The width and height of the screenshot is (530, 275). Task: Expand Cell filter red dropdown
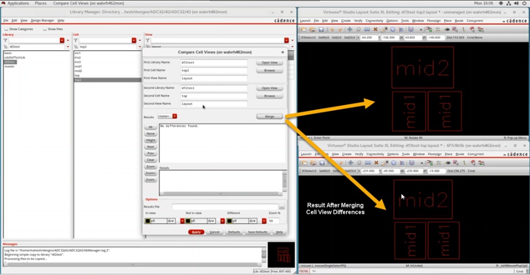[134, 40]
